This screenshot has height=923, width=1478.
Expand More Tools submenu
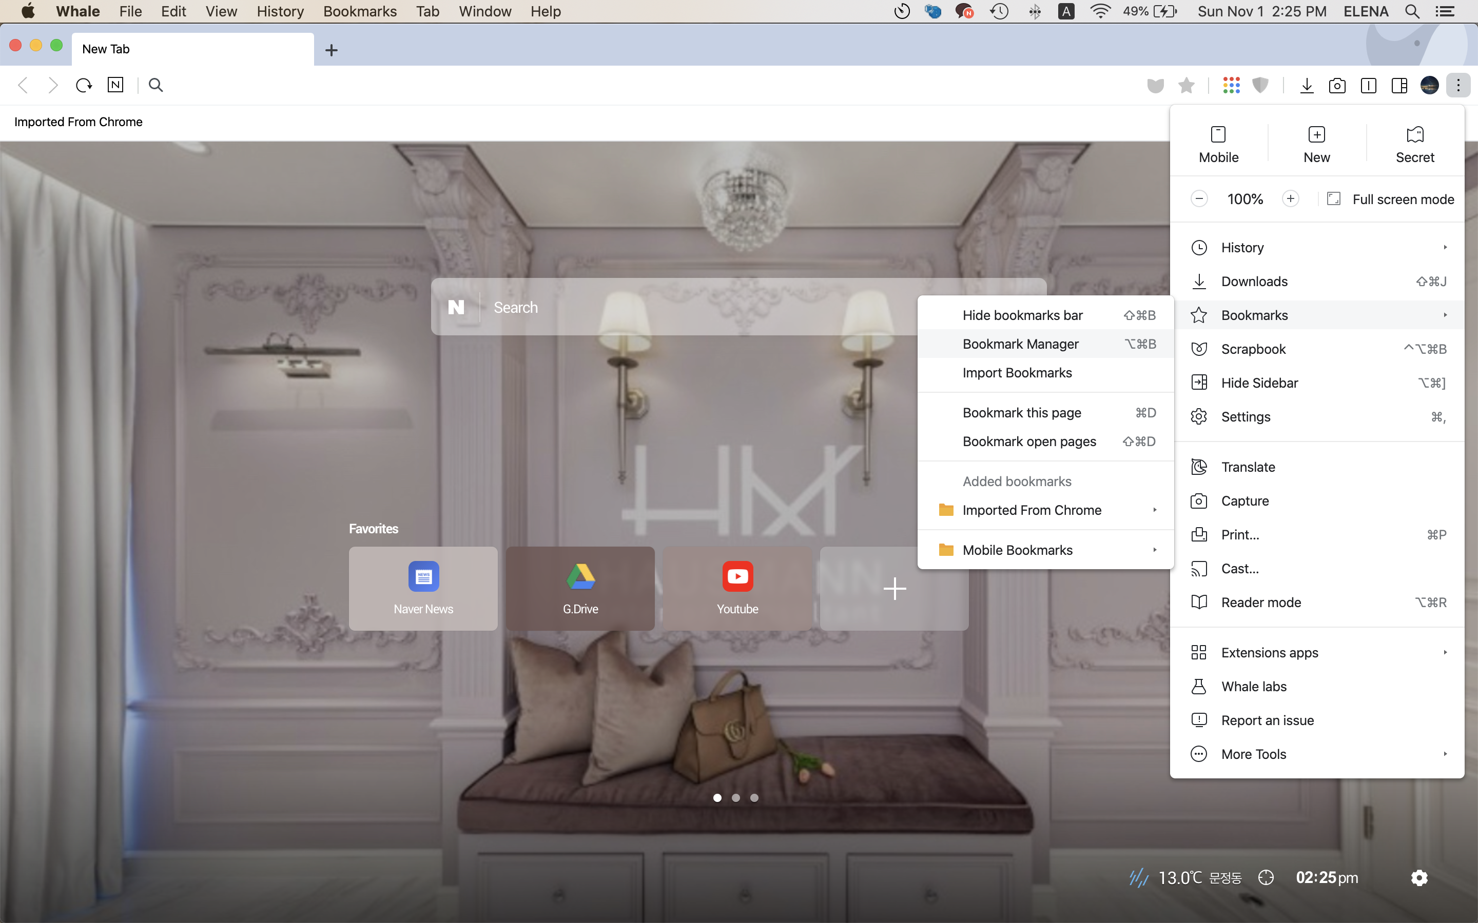click(x=1253, y=754)
